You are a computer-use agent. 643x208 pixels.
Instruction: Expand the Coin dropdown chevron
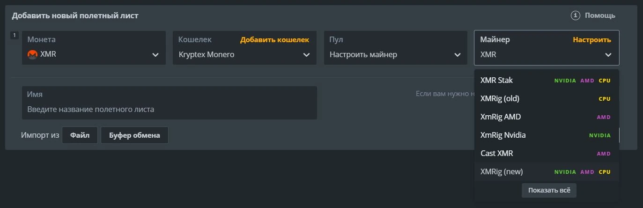pos(155,55)
